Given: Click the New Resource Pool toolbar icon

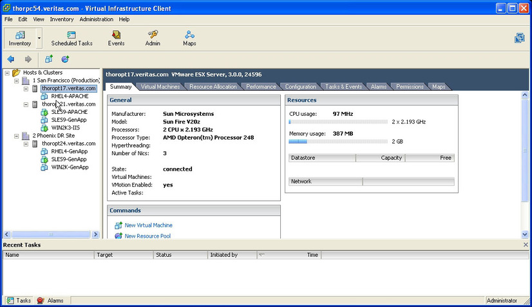Looking at the screenshot, I should [65, 59].
